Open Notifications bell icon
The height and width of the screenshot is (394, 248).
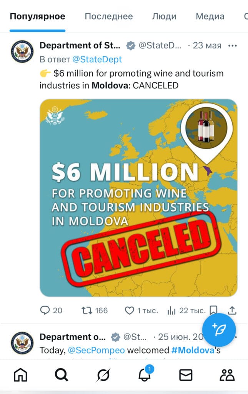(145, 374)
